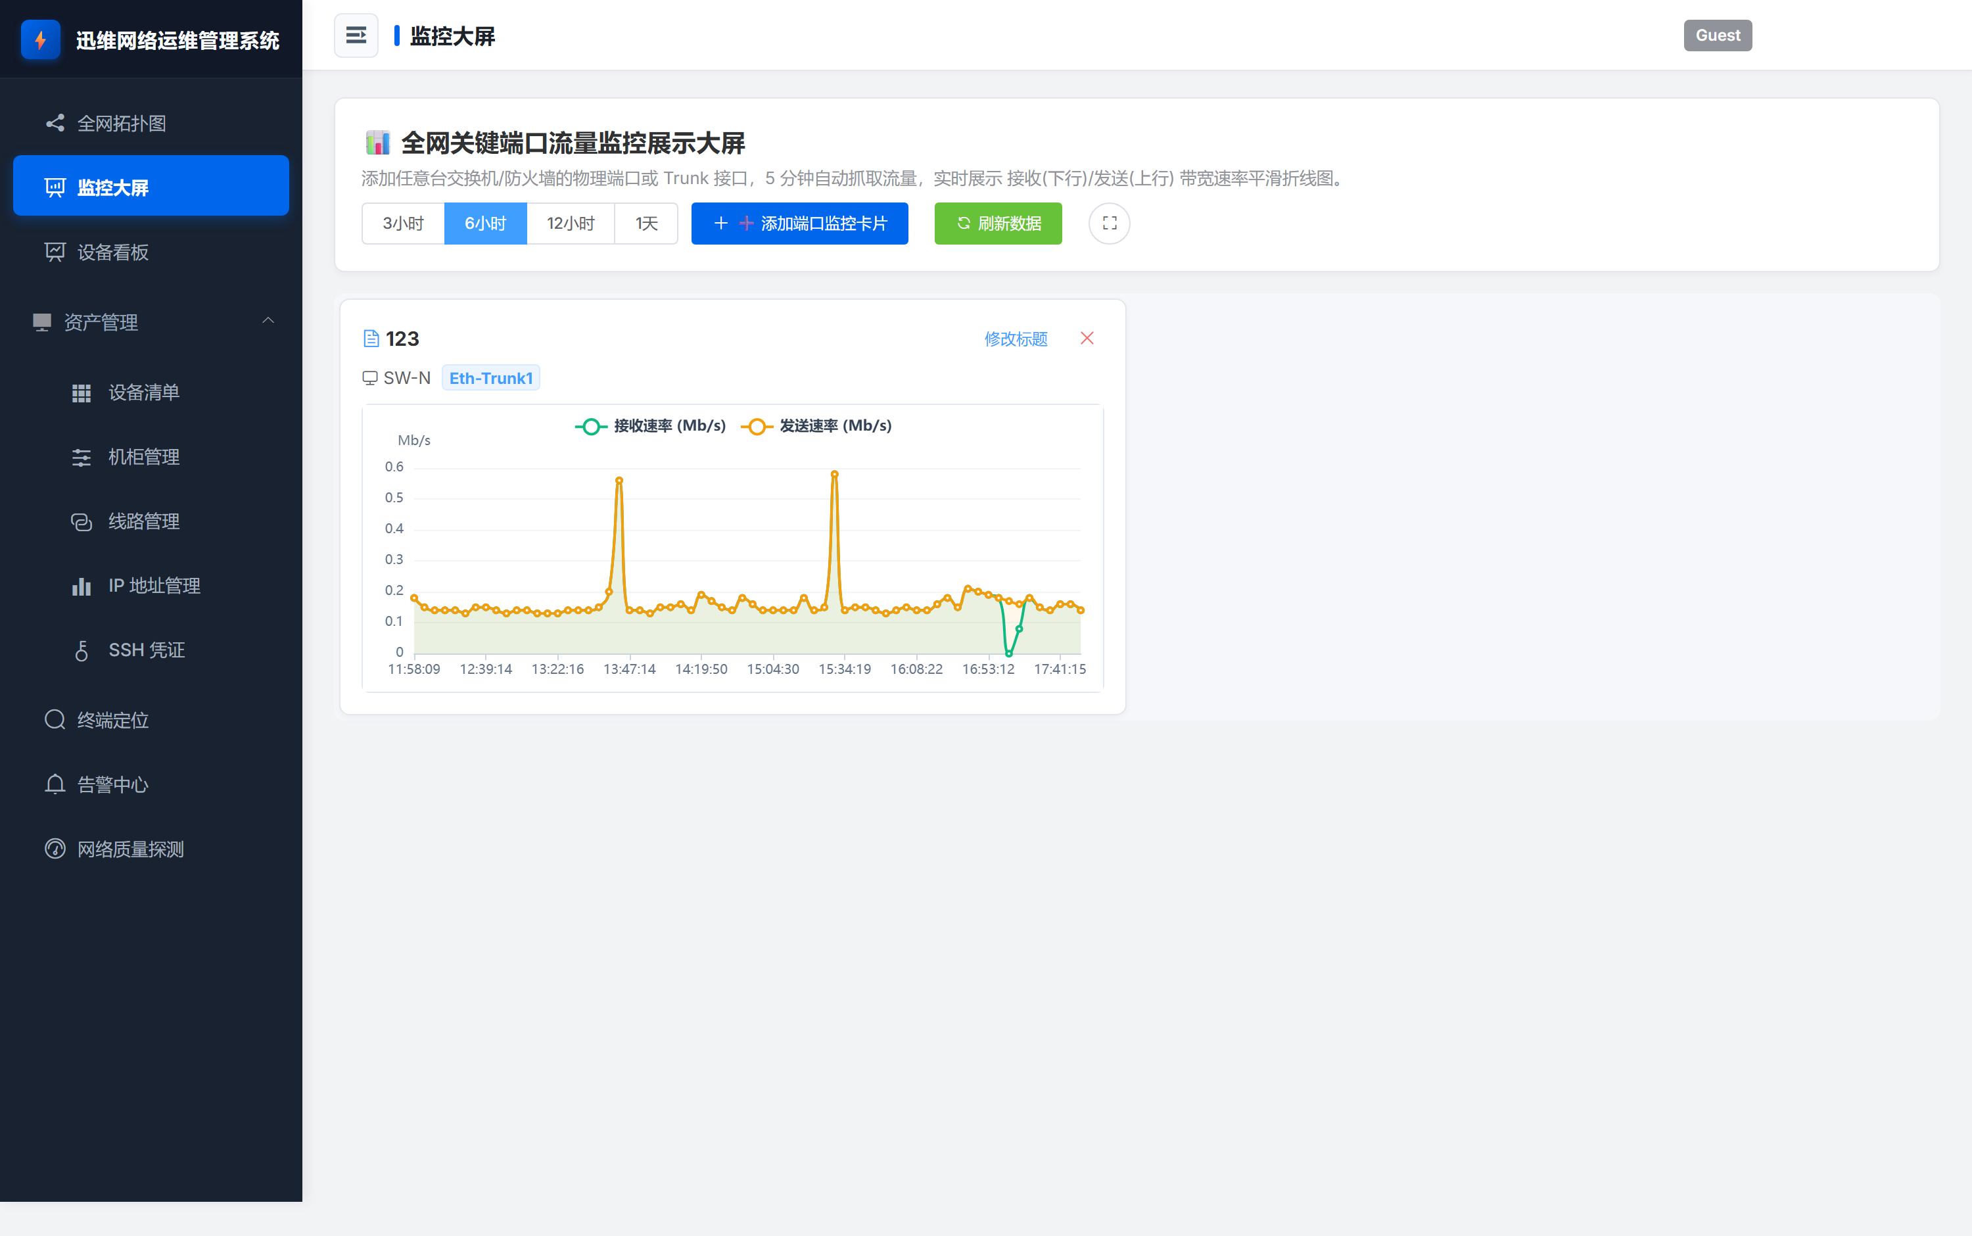
Task: Open 告警中心 alert center
Action: pyautogui.click(x=151, y=785)
